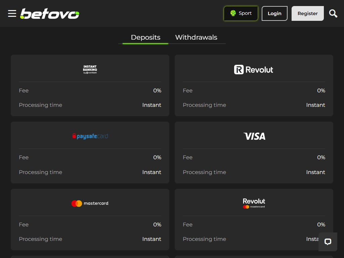The image size is (344, 258).
Task: Pick the Revolut mastercard combined logo
Action: pyautogui.click(x=254, y=203)
